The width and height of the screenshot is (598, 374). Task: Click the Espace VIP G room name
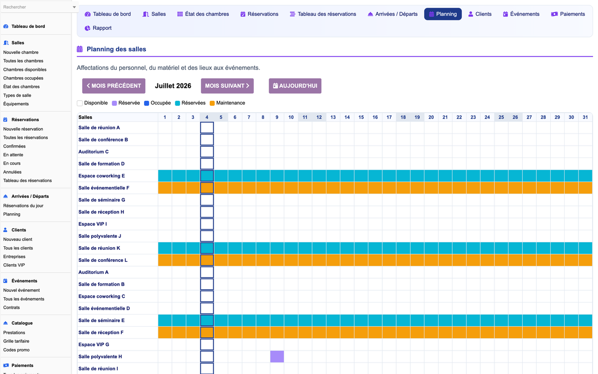pos(94,345)
